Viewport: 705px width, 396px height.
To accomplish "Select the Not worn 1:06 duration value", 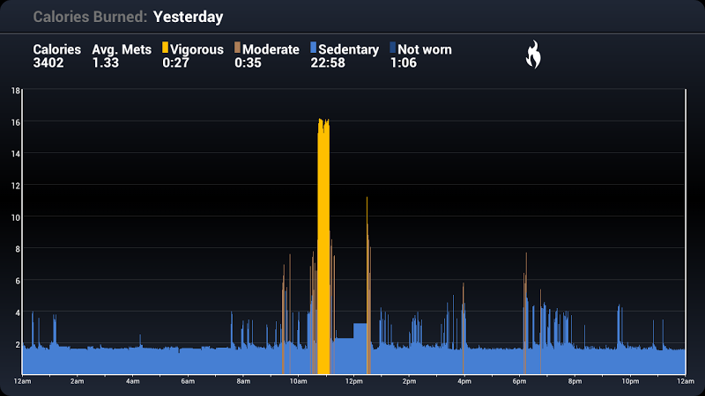I will [404, 63].
